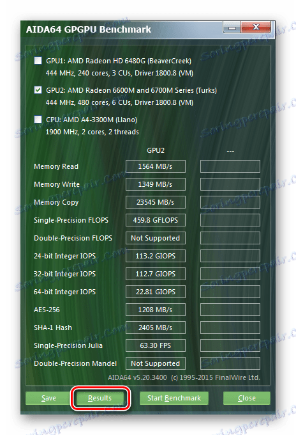Click empty second-column AES-256 field
The height and width of the screenshot is (435, 296).
tap(230, 310)
